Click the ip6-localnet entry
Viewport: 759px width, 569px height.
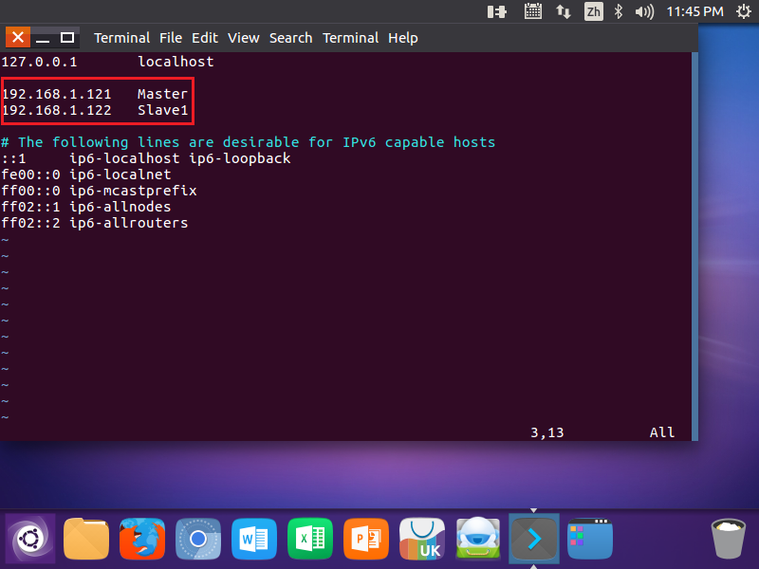[x=120, y=174]
